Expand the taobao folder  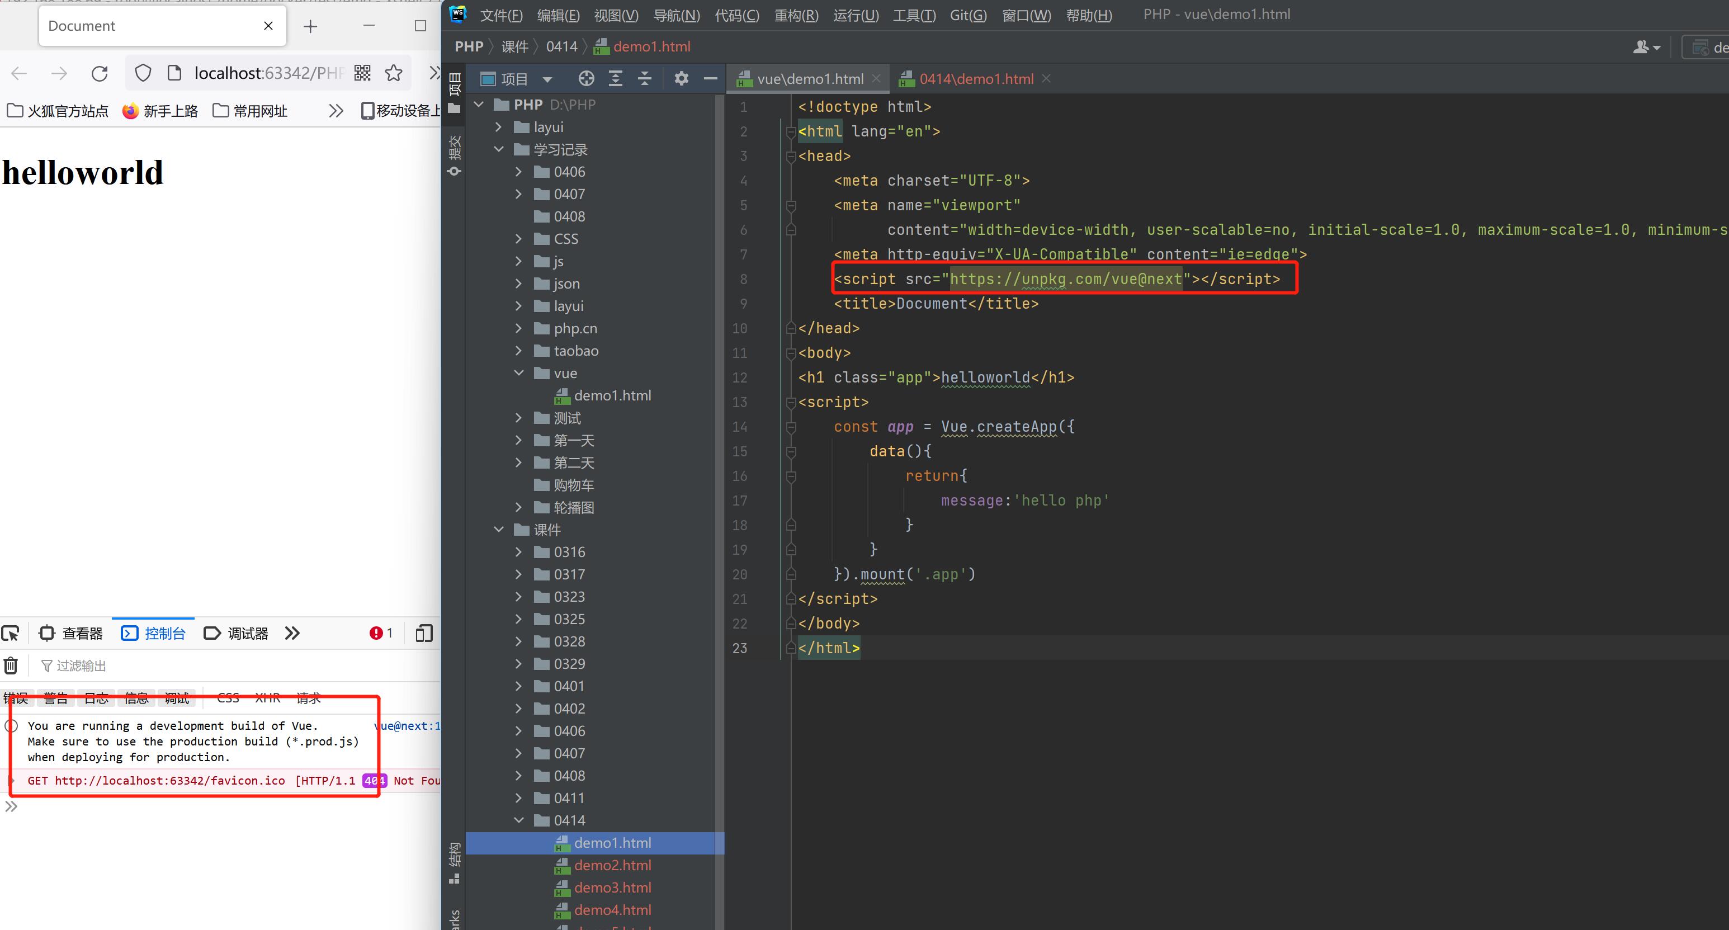(519, 351)
